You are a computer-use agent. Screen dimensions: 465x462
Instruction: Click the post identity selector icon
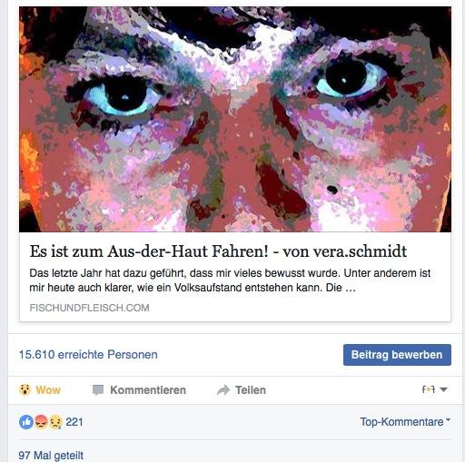(429, 389)
